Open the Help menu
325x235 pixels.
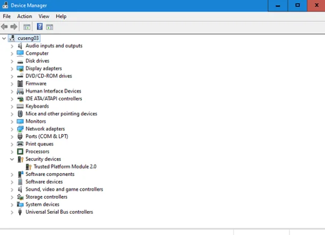pos(61,17)
